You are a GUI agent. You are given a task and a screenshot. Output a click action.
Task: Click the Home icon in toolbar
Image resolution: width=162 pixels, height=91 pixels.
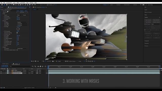coord(2,5)
